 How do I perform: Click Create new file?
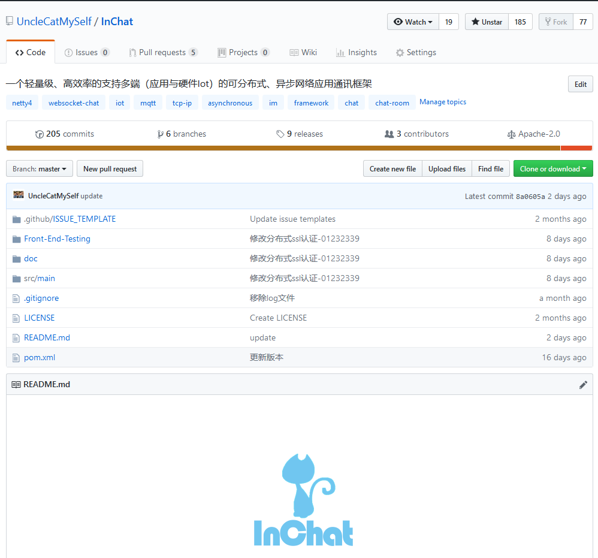coord(392,168)
